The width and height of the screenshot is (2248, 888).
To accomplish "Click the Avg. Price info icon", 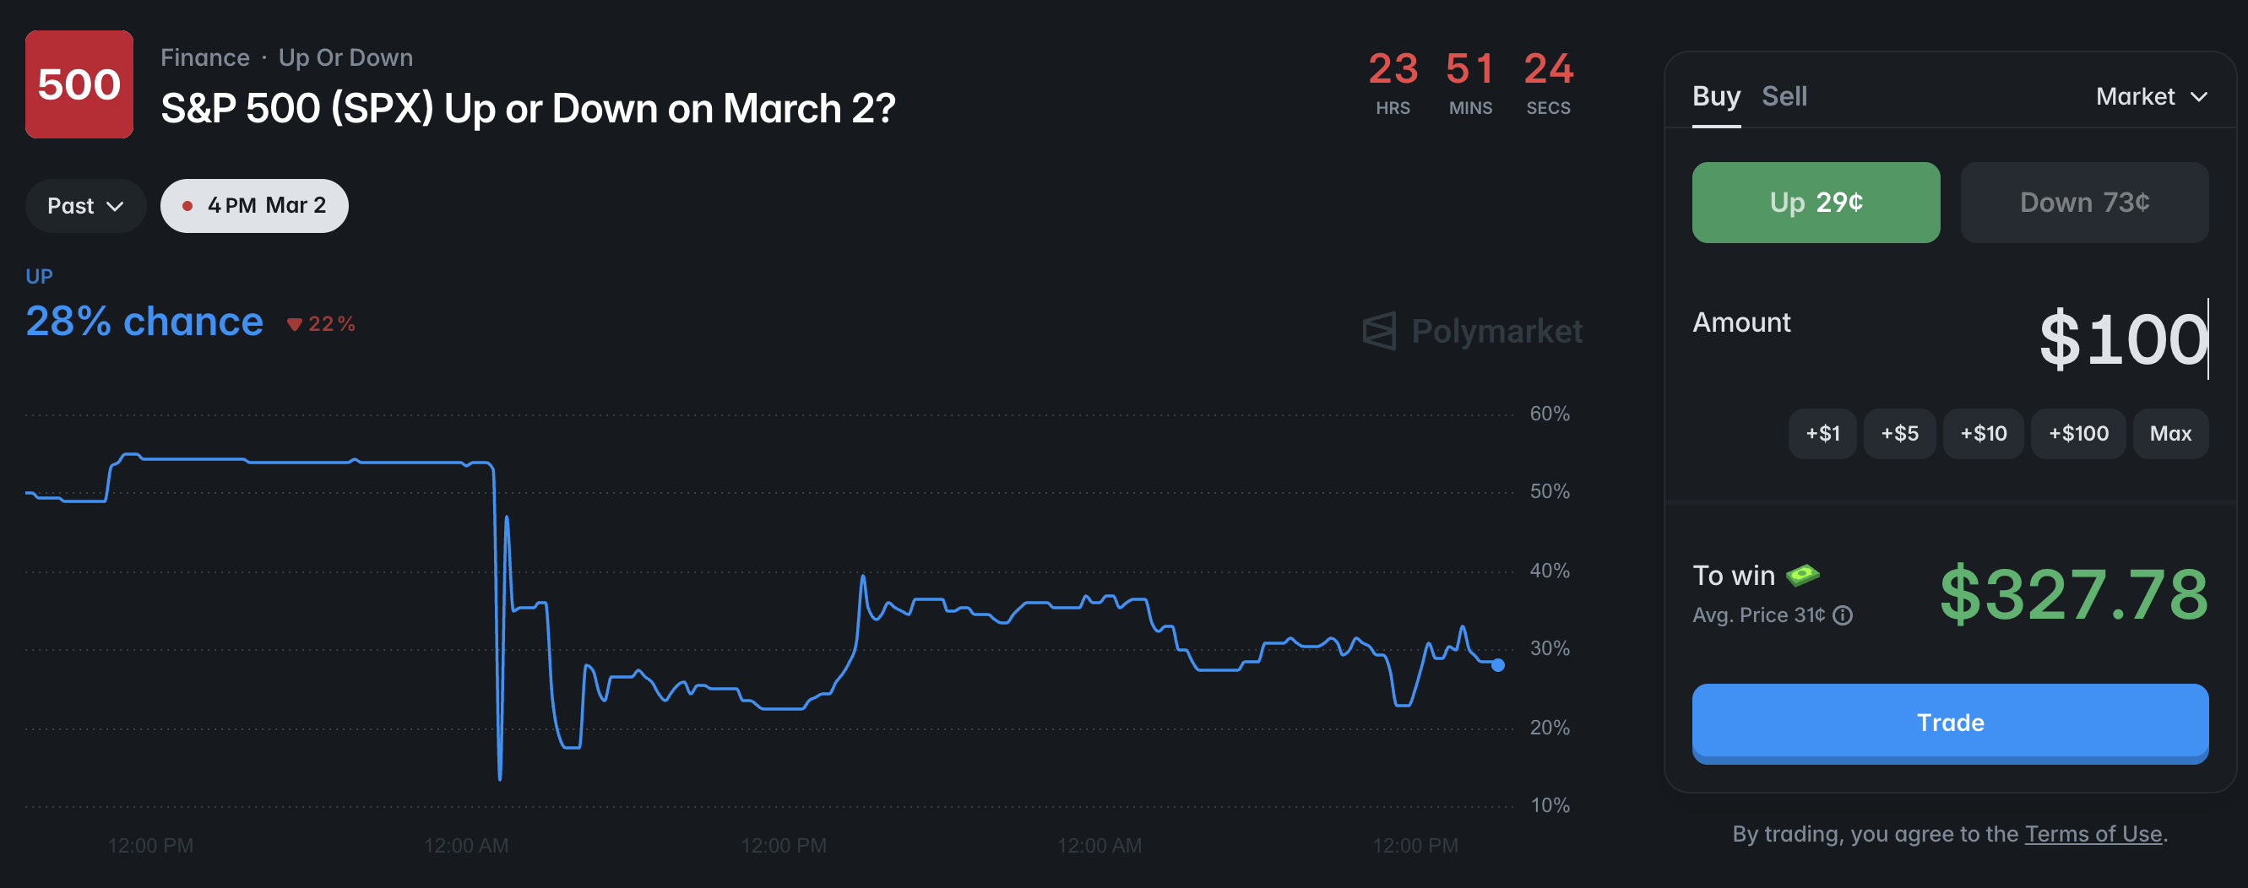I will 1843,616.
